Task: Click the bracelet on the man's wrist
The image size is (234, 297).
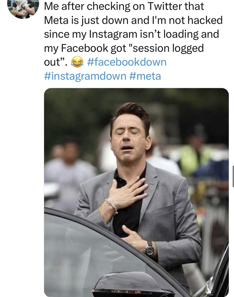Action: click(x=112, y=205)
